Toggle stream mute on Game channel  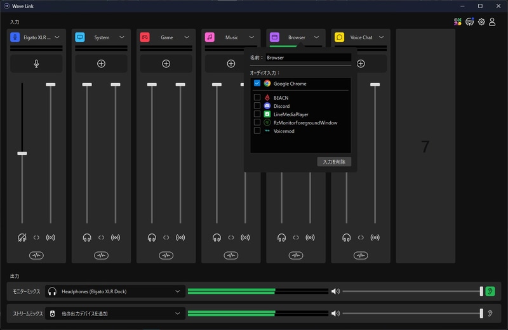coord(180,238)
